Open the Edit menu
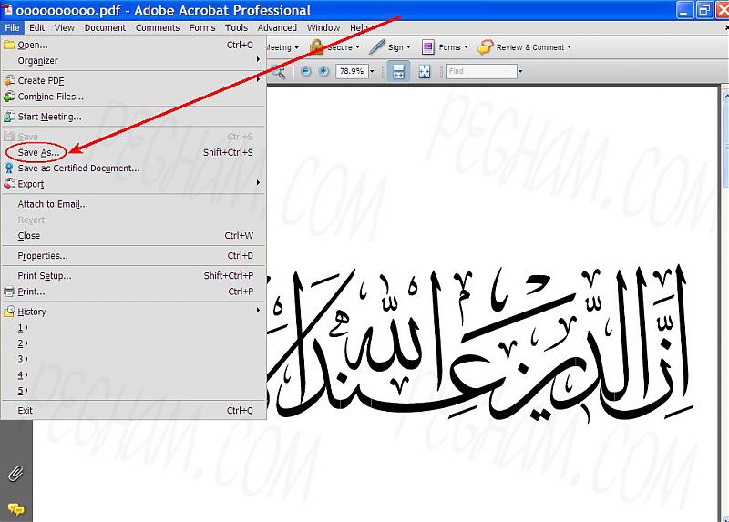Viewport: 729px width, 522px height. point(37,28)
